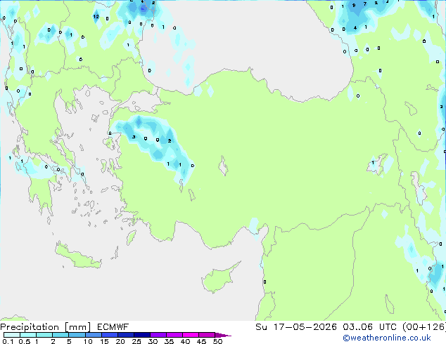Viewport: 446px width, 344px height.
Task: Click the '12' precipitation value on map
Action: pos(96,16)
